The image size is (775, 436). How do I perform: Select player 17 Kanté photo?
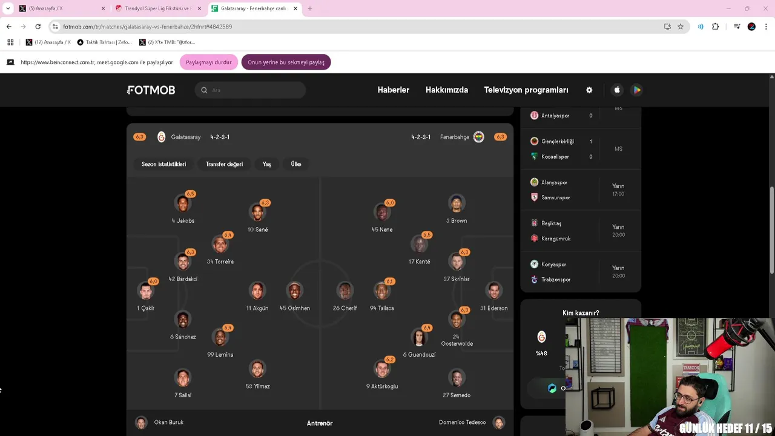coord(419,244)
